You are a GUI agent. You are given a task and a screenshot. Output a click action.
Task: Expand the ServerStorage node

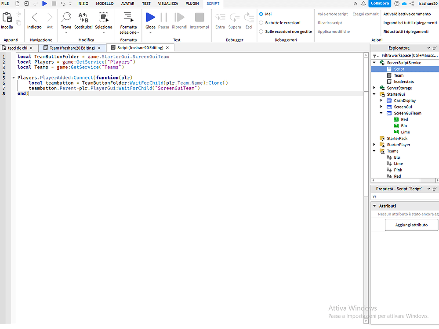coord(374,88)
